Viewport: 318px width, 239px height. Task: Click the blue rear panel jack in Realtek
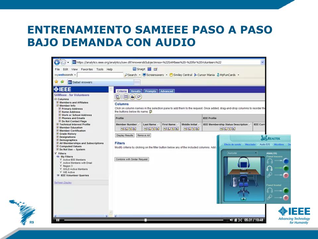point(286,161)
